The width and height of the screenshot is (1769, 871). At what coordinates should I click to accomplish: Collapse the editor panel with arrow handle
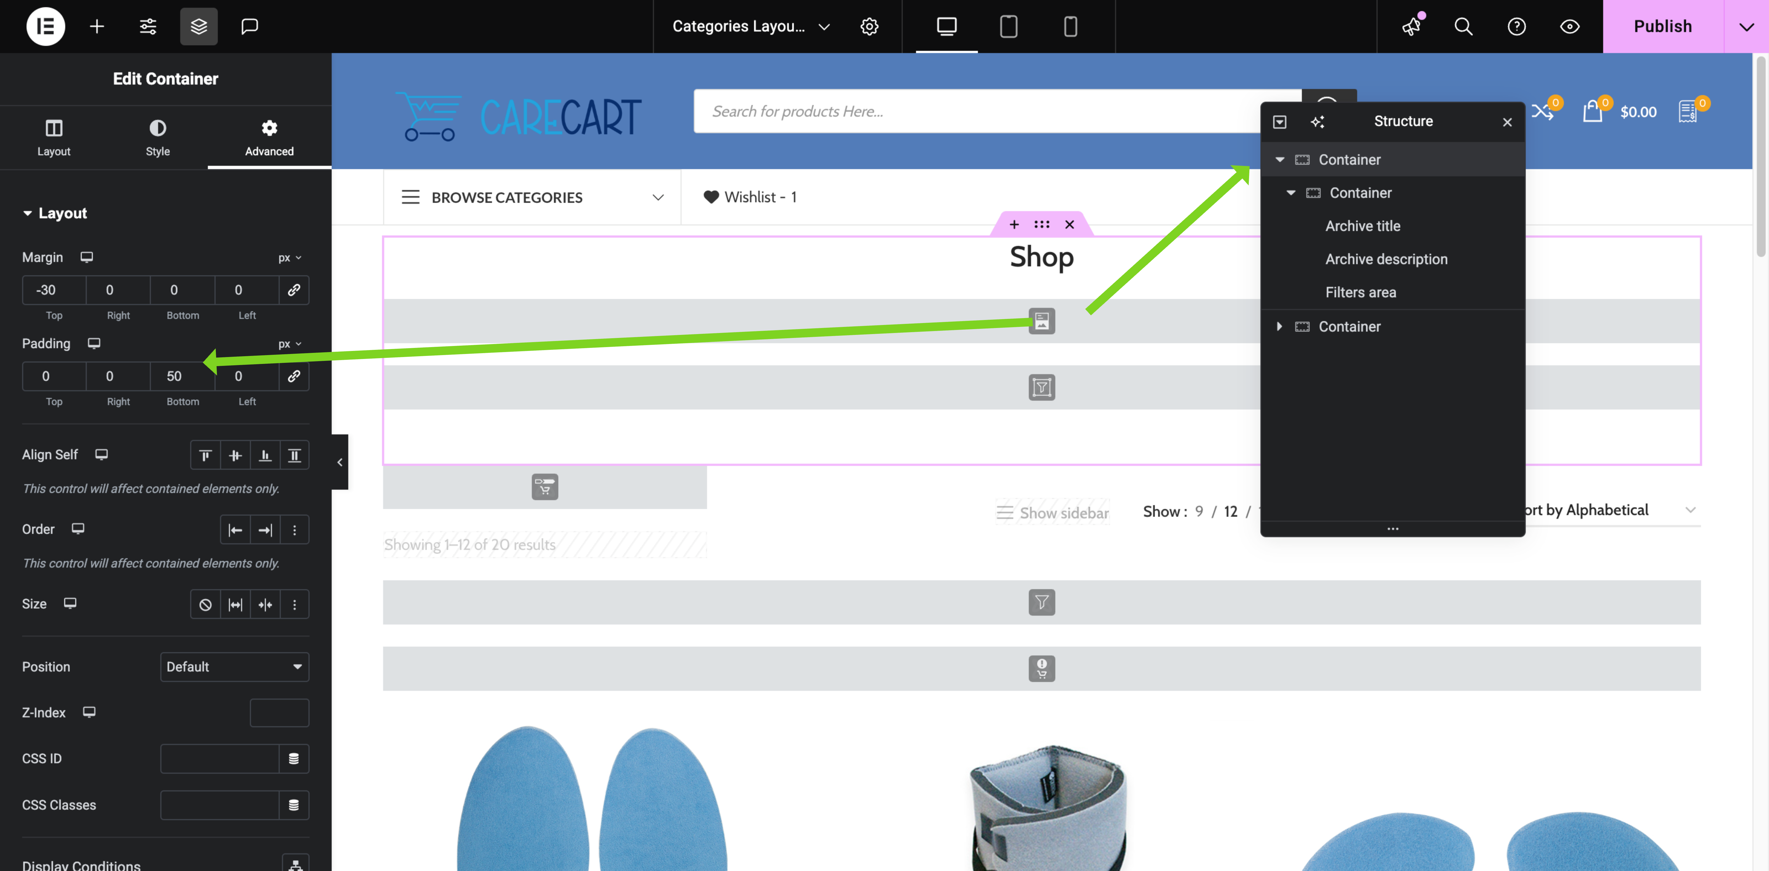(340, 462)
